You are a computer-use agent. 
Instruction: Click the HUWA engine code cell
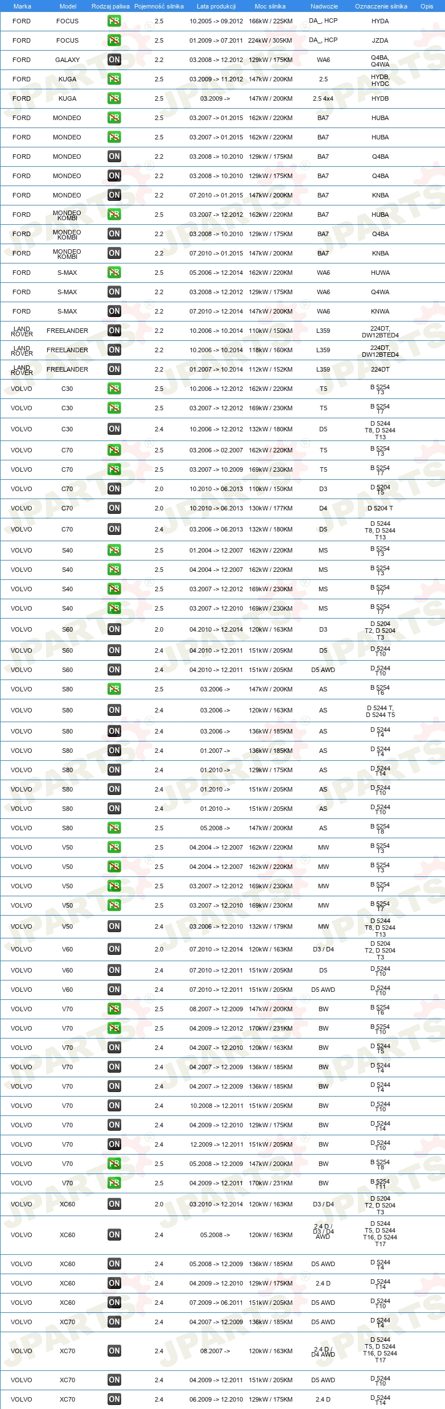tap(380, 273)
